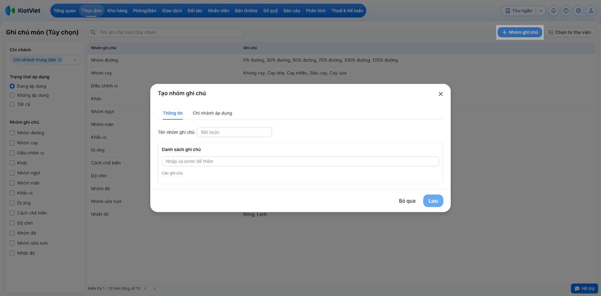The height and width of the screenshot is (296, 601).
Task: Check the Nhóm cay filter
Action: tap(12, 143)
